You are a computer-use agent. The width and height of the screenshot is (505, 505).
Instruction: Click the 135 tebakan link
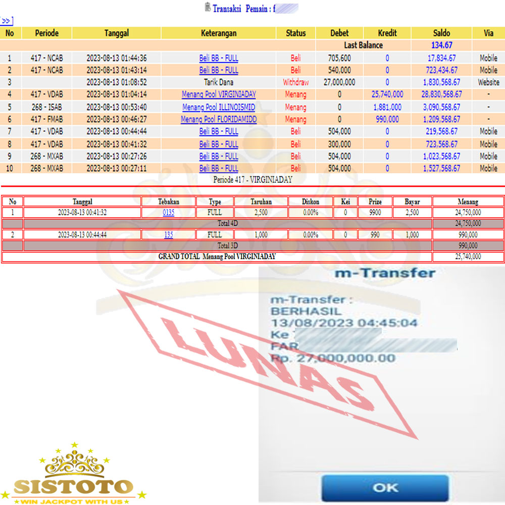(x=169, y=235)
